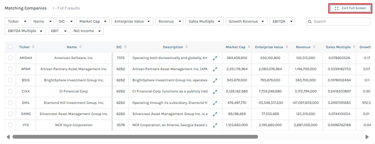Viewport: 375px width, 144px height.
Task: Open the EBIT filter dropdown
Action: [58, 31]
